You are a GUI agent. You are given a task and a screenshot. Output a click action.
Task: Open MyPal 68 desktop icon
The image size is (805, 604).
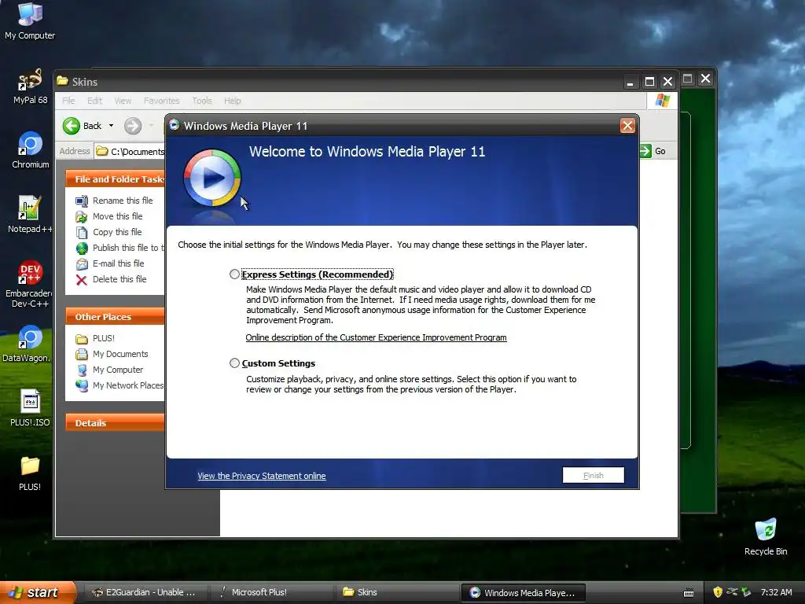point(30,87)
